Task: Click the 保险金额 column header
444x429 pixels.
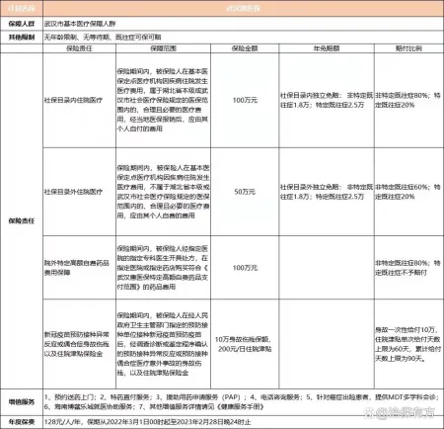Action: click(x=245, y=48)
